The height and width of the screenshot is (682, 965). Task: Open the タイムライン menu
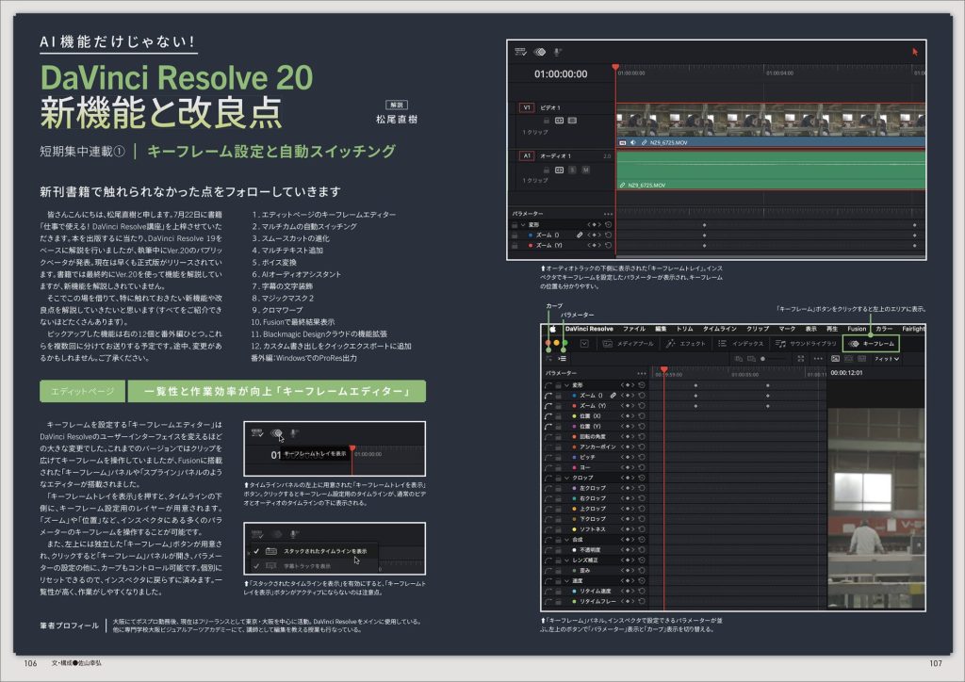click(720, 329)
